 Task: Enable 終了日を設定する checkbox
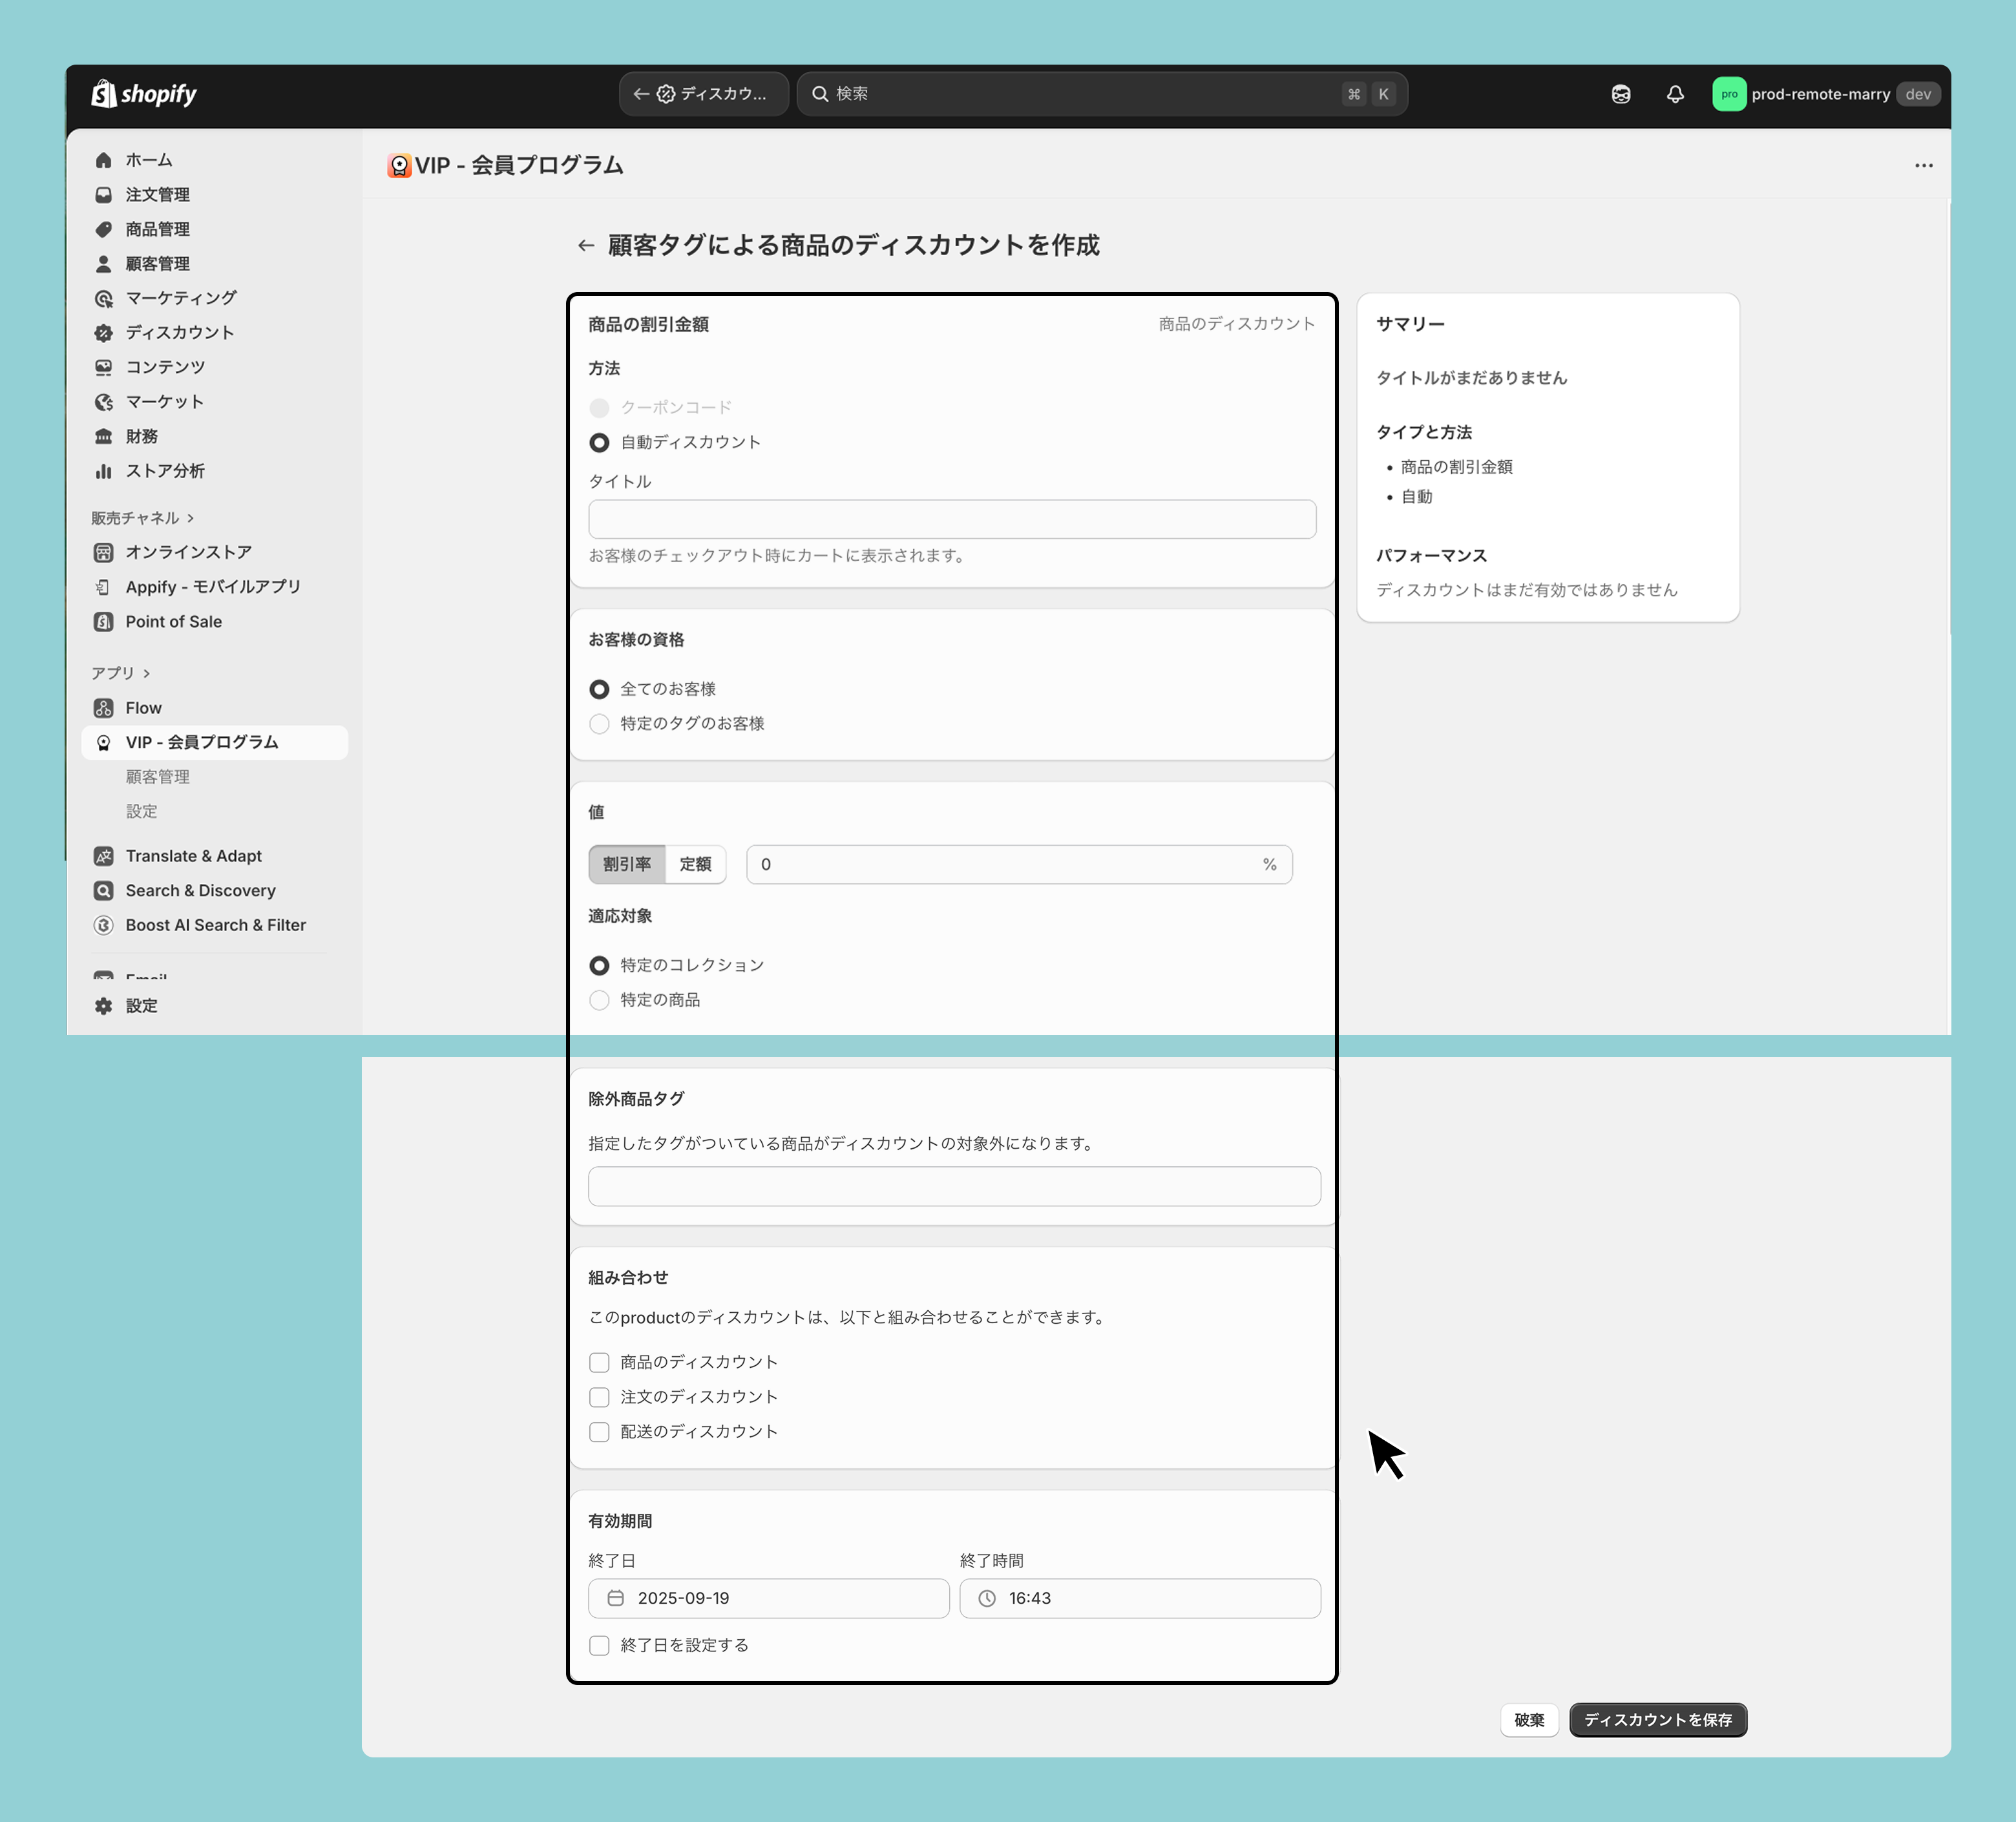pos(599,1645)
